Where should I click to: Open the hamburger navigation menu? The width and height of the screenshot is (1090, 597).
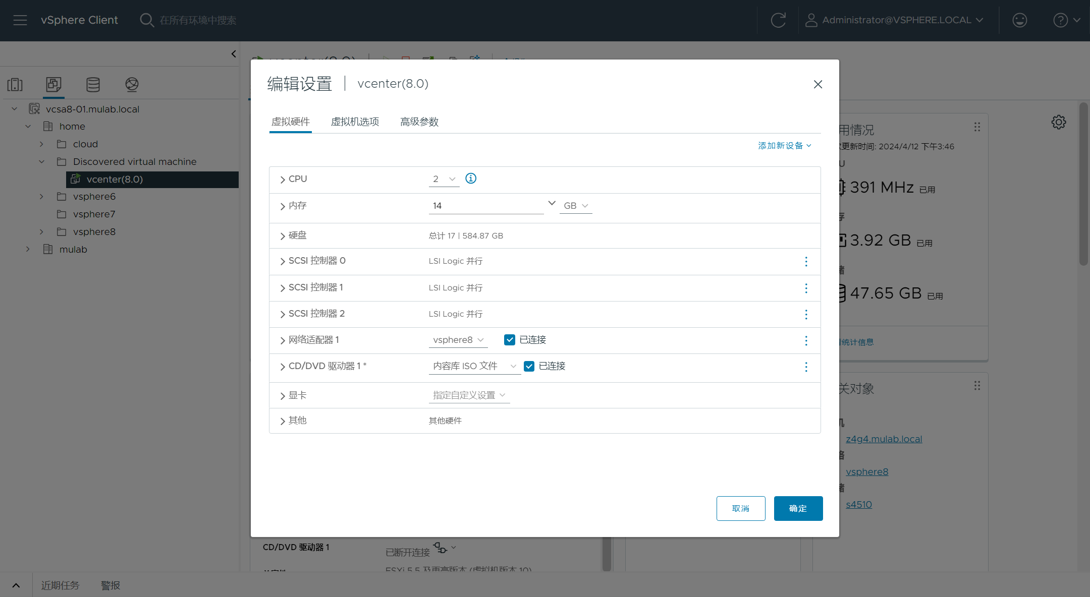[20, 20]
